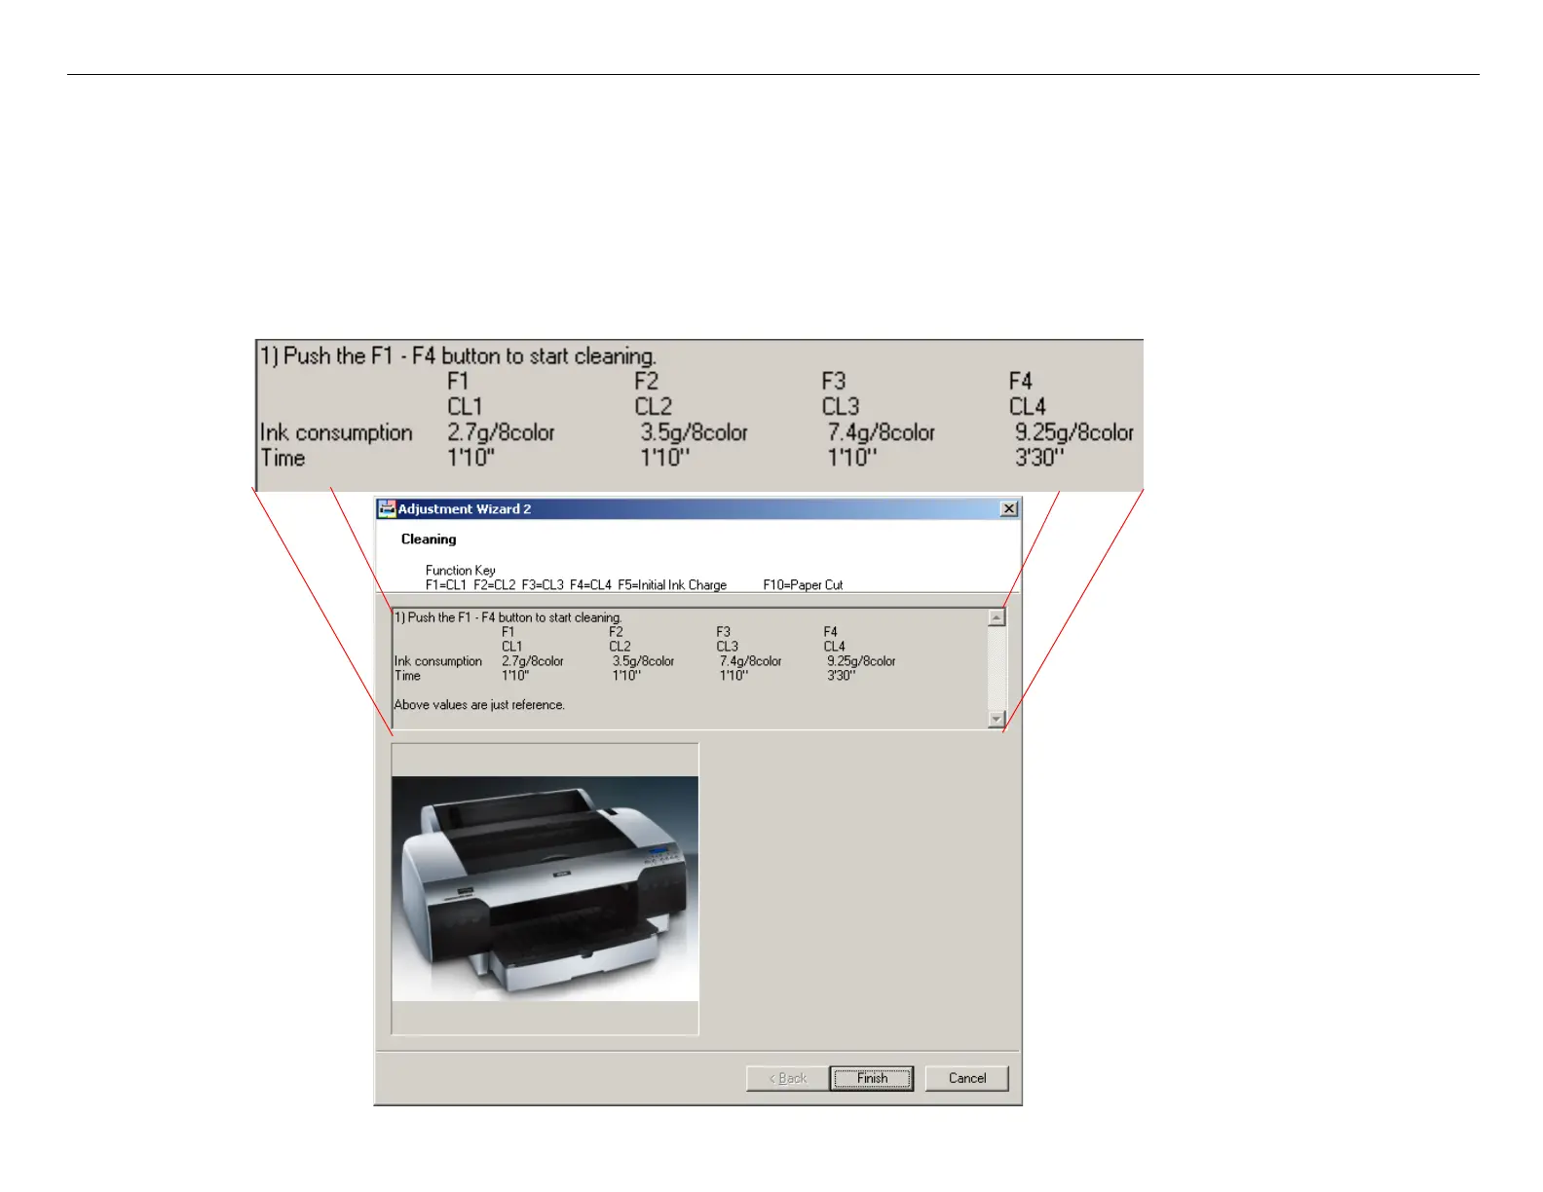Click "CL1" in the enlarged callout
Screen dimensions: 1543x1192
pyautogui.click(x=466, y=406)
